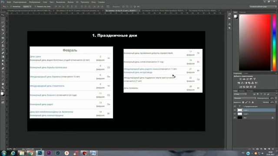Open the Файл menu
Viewport: 278px width, 156px height.
(x=9, y=2)
